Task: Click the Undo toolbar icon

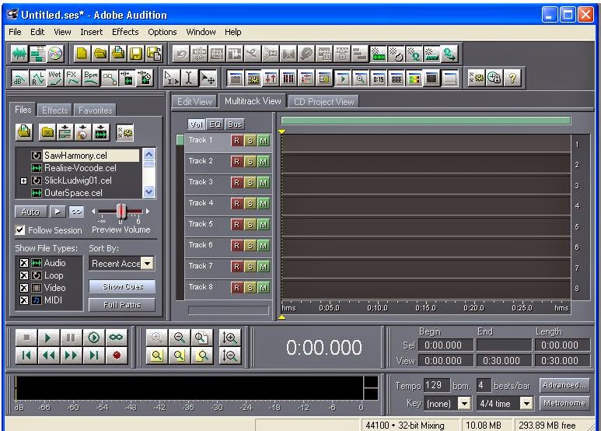Action: [181, 54]
